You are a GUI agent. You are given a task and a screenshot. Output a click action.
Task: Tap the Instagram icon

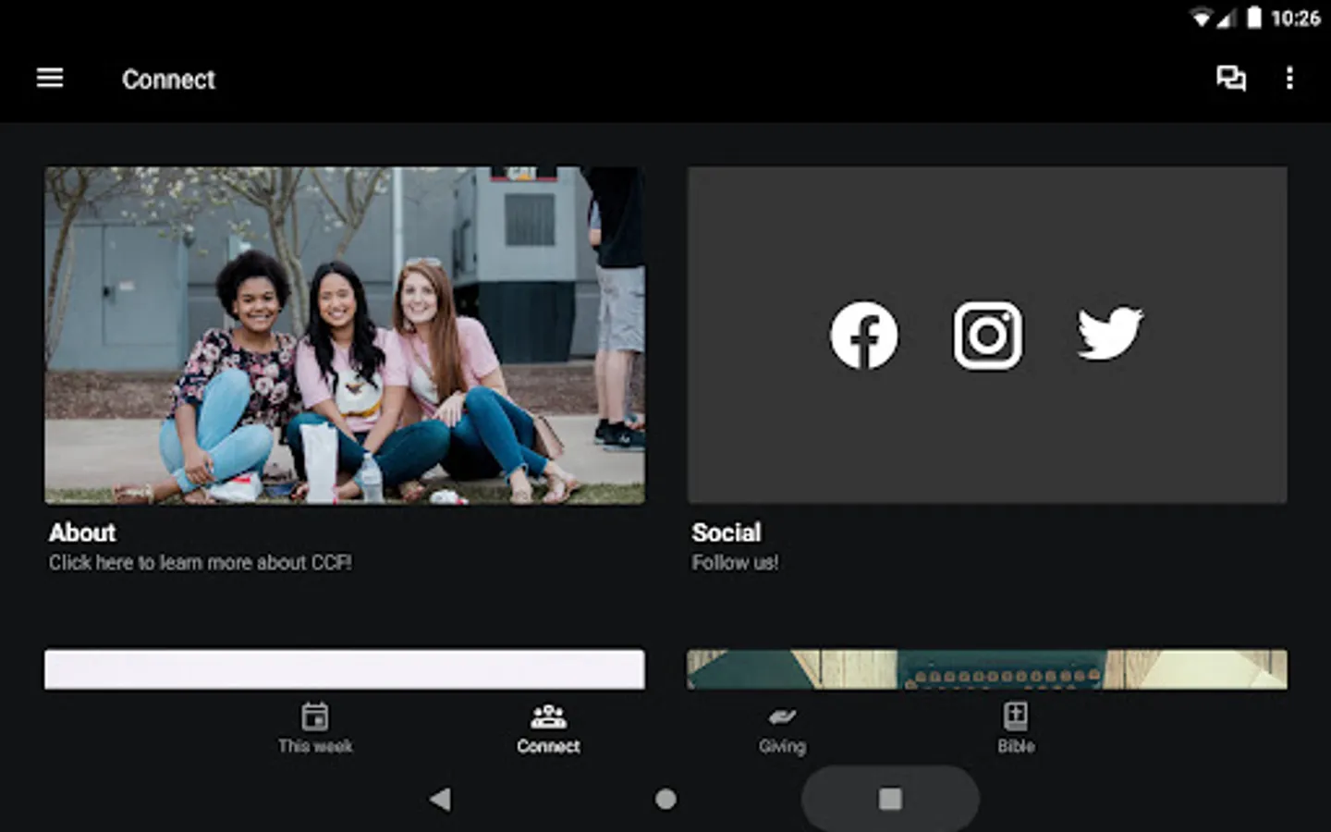987,335
